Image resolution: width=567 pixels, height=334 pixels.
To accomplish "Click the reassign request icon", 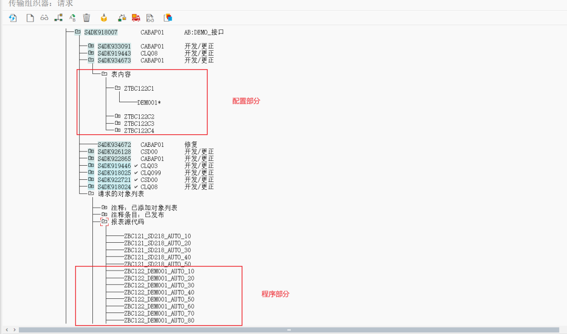I will [x=122, y=18].
